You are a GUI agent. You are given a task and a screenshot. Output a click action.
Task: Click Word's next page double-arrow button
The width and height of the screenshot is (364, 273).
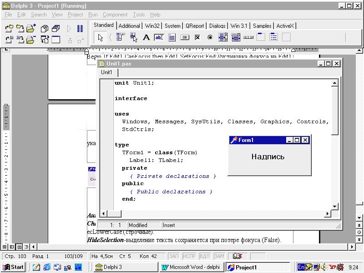tap(359, 239)
